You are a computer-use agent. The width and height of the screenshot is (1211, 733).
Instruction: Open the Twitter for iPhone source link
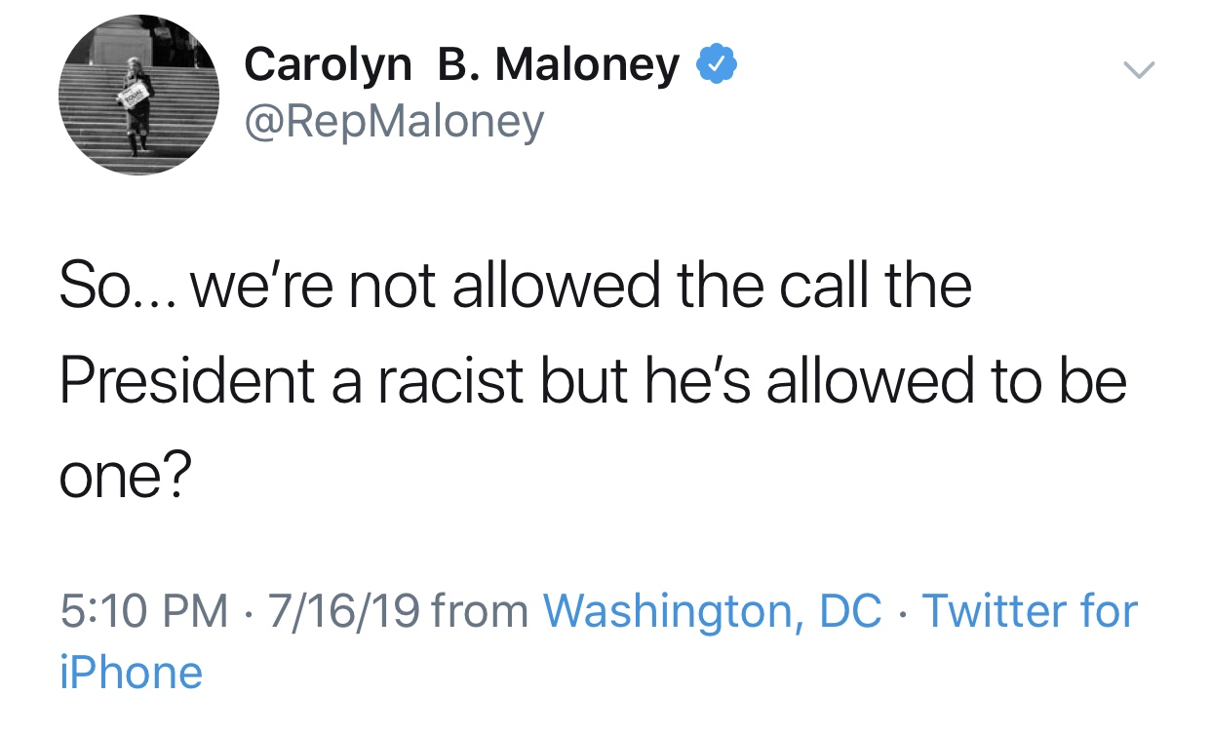click(599, 641)
